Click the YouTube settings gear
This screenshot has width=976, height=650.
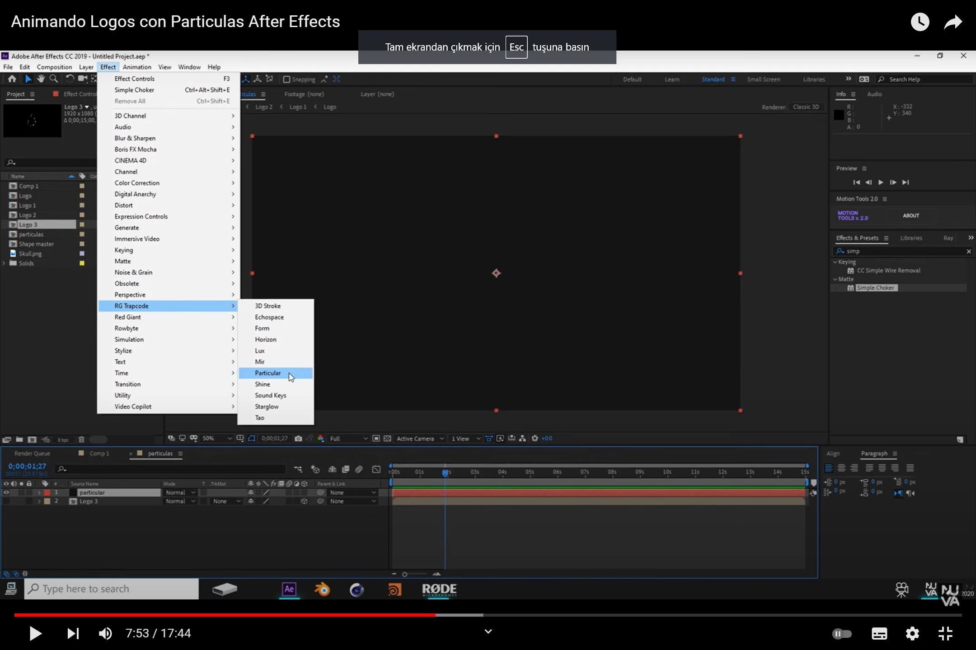(x=912, y=633)
